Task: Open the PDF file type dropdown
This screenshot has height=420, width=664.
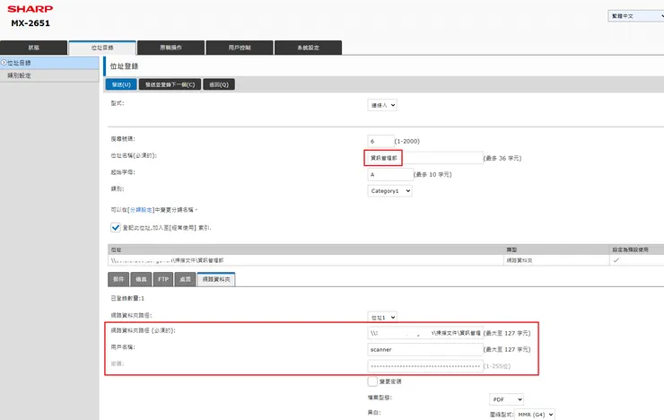Action: (x=506, y=399)
